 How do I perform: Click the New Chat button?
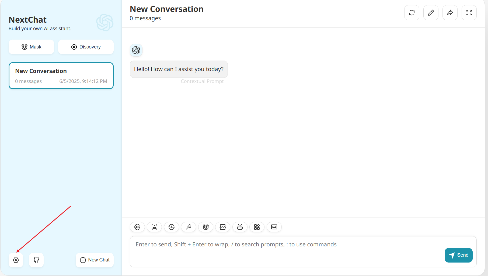click(x=95, y=260)
